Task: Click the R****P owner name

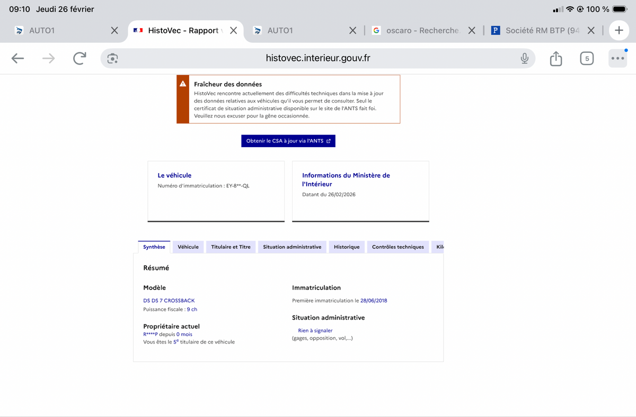Action: [x=151, y=334]
